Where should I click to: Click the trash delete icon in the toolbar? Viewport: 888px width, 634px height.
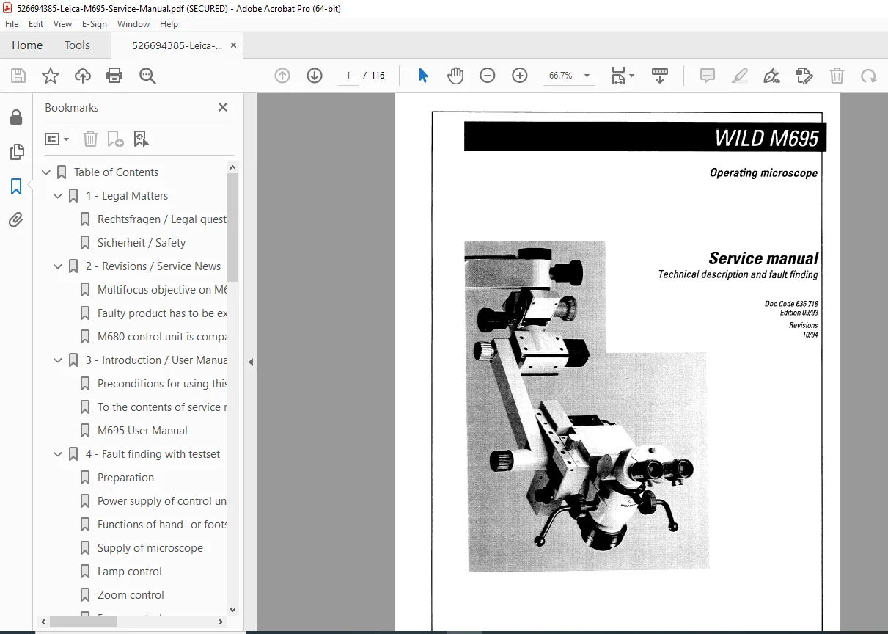point(837,76)
